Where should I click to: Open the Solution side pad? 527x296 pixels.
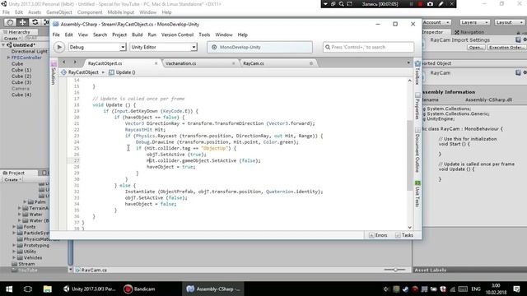(54, 73)
